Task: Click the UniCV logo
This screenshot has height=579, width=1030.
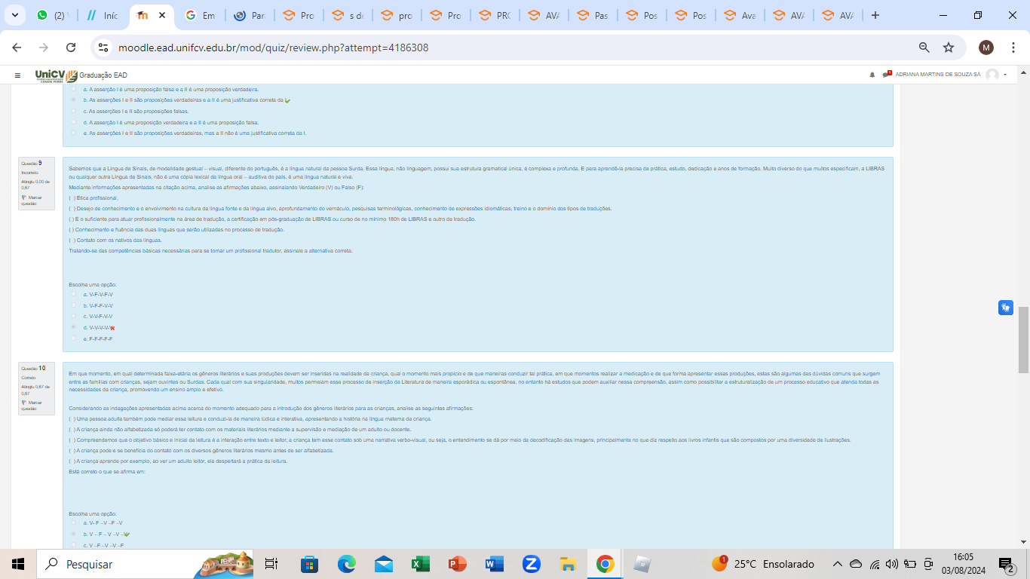Action: pos(56,75)
